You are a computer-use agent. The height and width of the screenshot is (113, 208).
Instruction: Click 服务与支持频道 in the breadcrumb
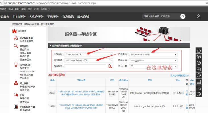(31, 24)
